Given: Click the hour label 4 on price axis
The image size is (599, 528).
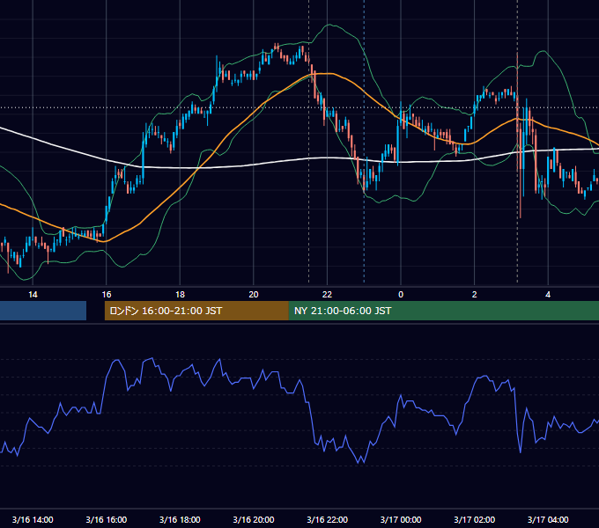Looking at the screenshot, I should (x=548, y=295).
